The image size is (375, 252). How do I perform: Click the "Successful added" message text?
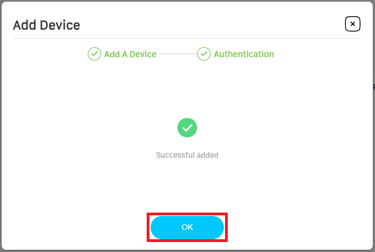pos(187,155)
